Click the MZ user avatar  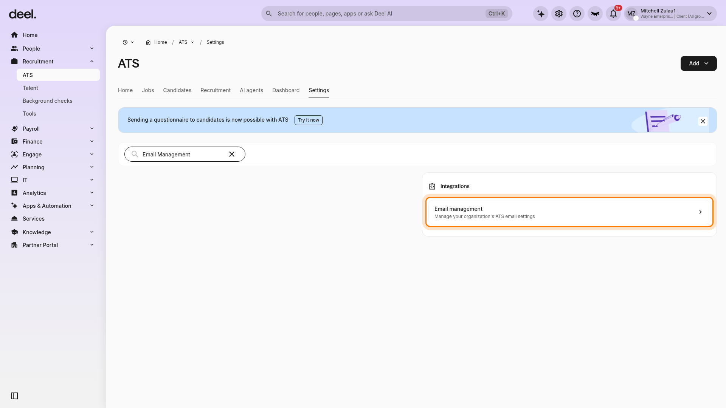pos(631,14)
